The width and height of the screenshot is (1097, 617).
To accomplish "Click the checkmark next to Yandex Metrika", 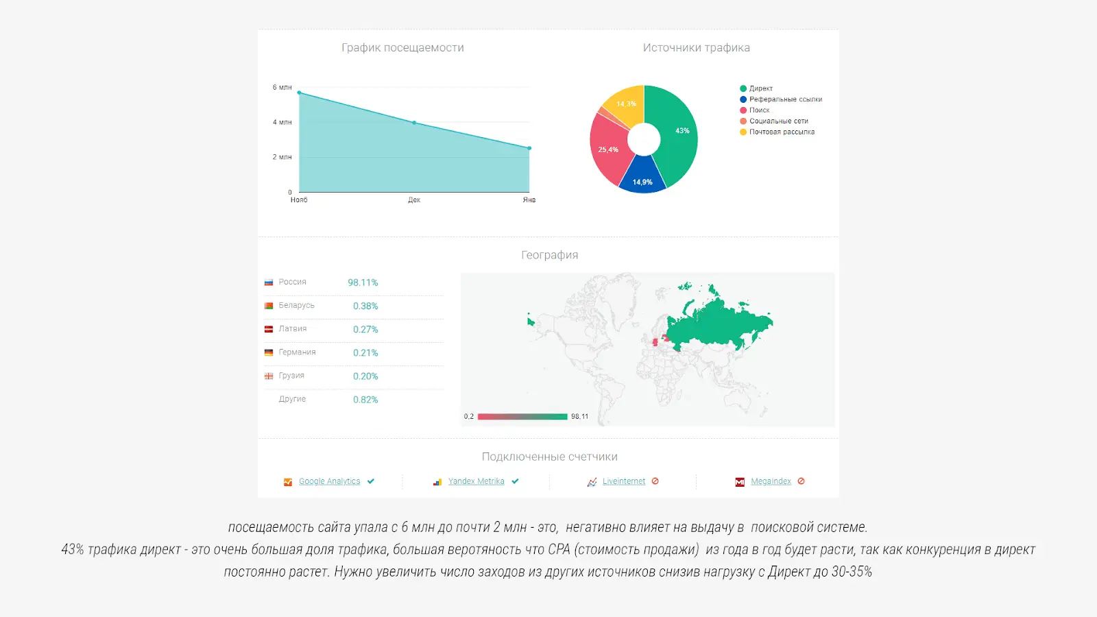I will [515, 481].
